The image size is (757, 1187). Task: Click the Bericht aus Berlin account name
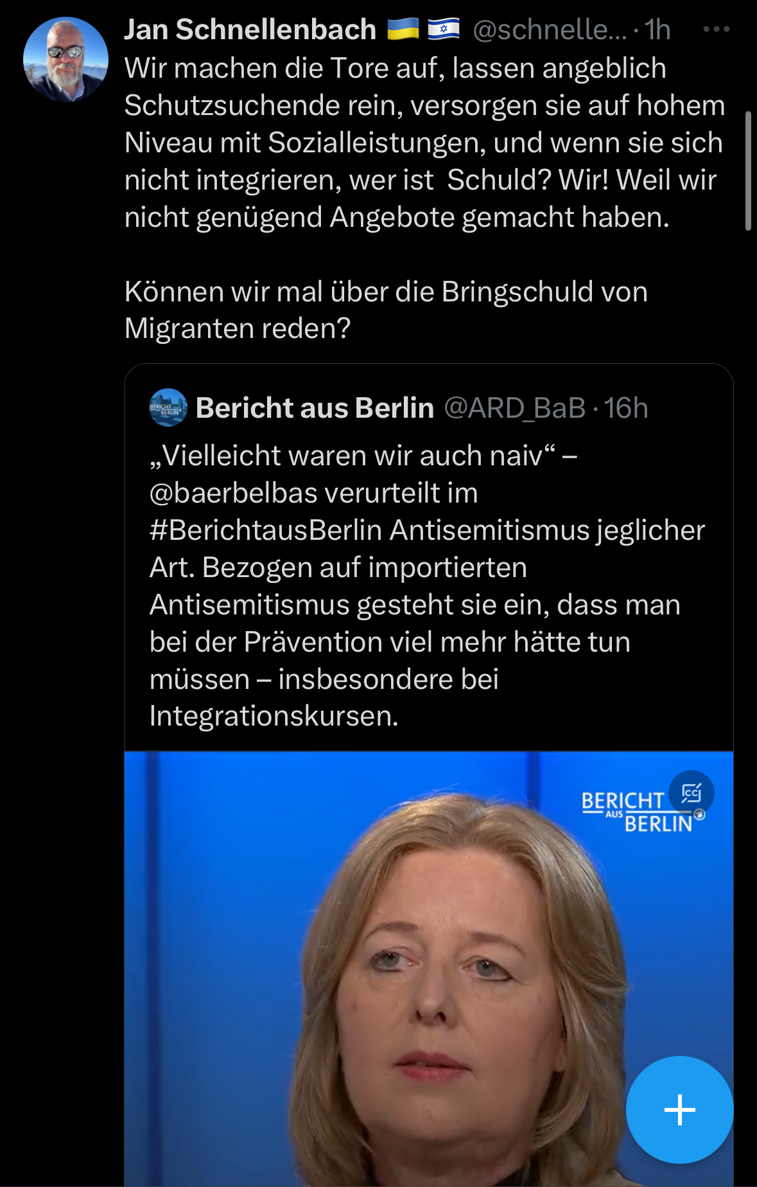[315, 408]
